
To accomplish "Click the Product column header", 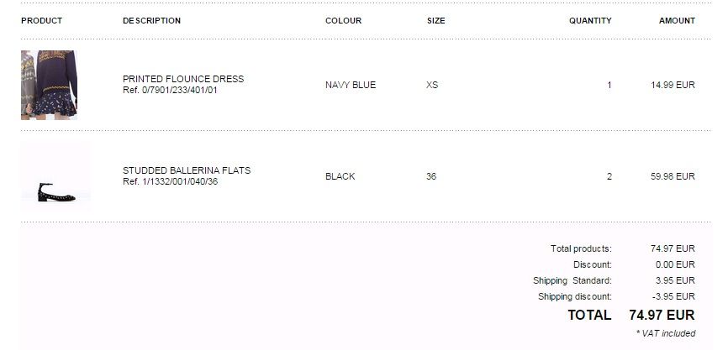I will (41, 21).
